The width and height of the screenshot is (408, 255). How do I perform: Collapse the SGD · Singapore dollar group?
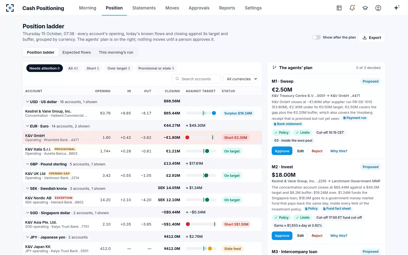[x=27, y=213]
